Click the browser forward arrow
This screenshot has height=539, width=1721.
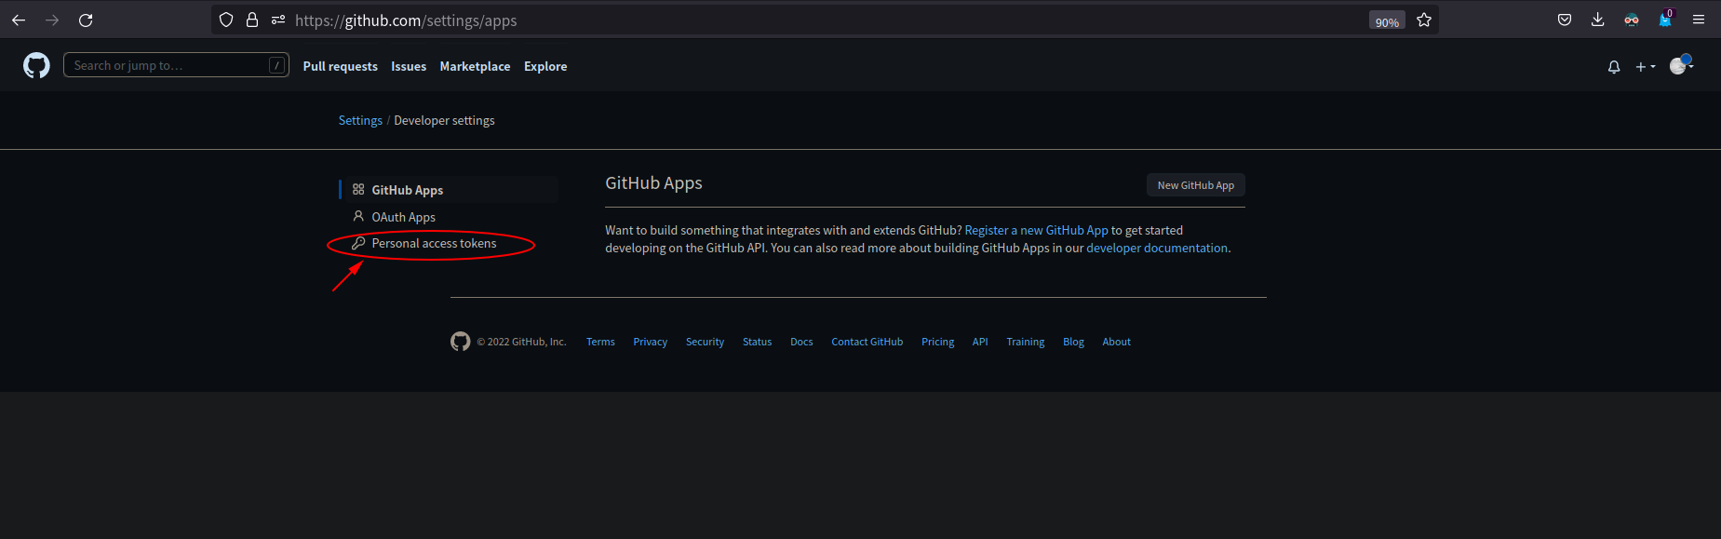pos(52,20)
